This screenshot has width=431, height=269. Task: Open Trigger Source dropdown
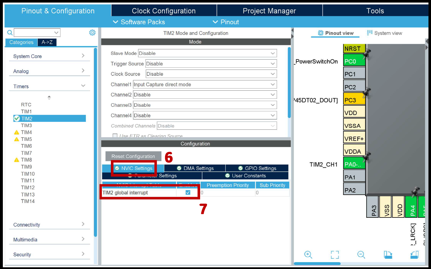[211, 64]
